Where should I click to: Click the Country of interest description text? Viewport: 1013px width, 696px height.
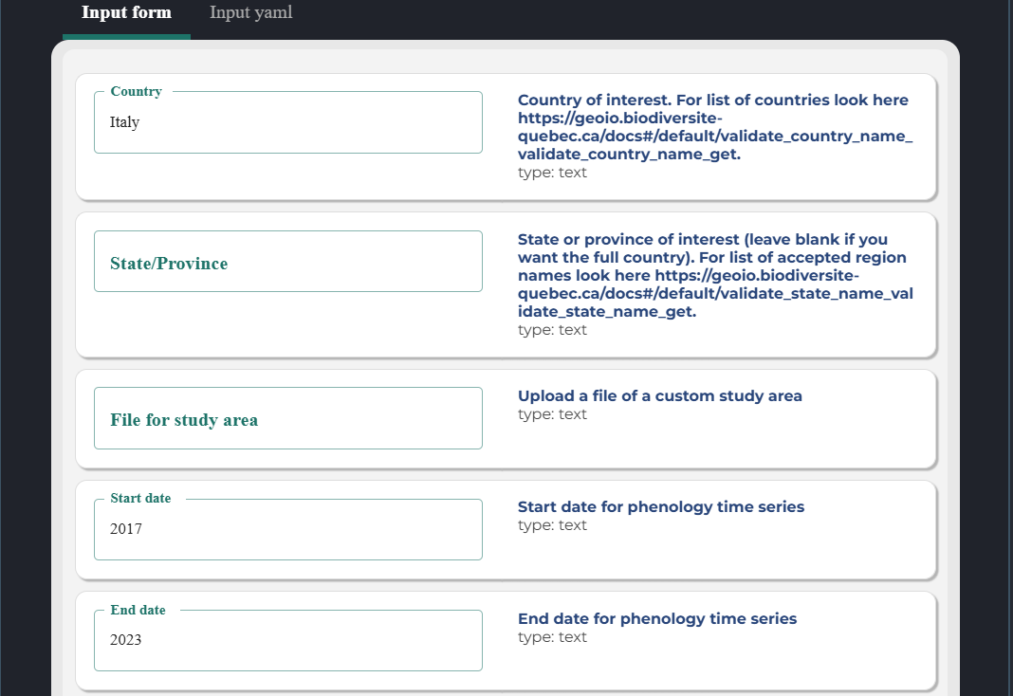point(715,127)
